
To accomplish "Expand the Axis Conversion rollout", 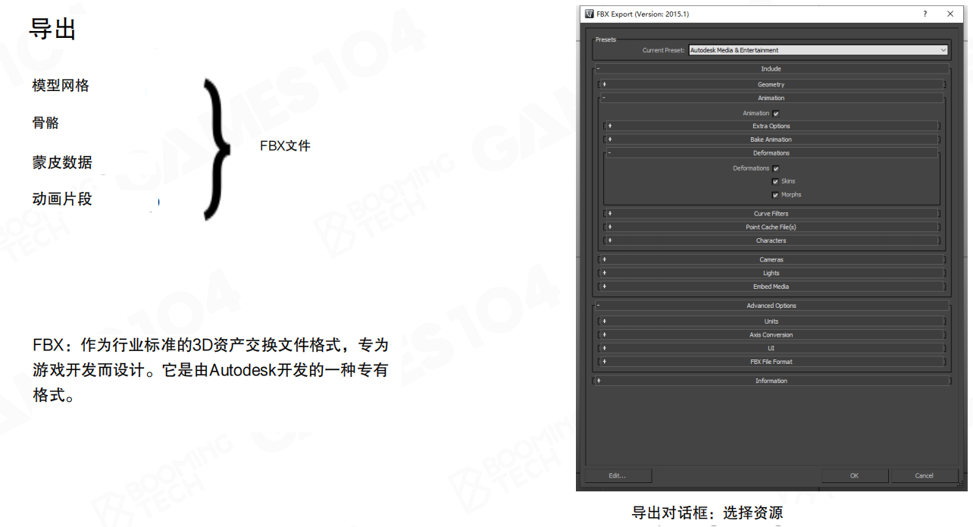I will click(x=771, y=335).
